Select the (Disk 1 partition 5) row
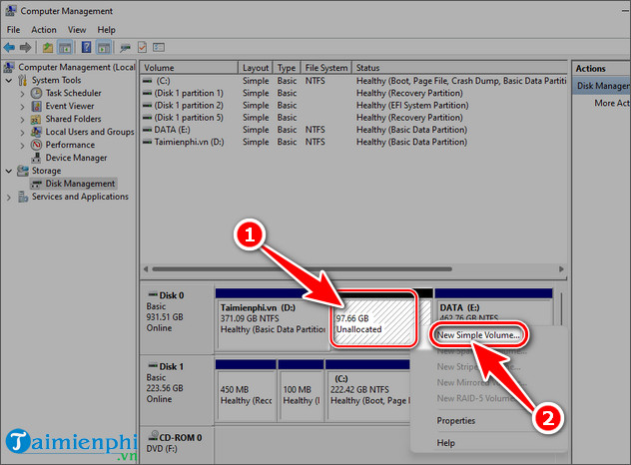The height and width of the screenshot is (465, 631). (x=353, y=118)
